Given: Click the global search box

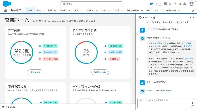Looking at the screenshot, I should pos(91,4).
